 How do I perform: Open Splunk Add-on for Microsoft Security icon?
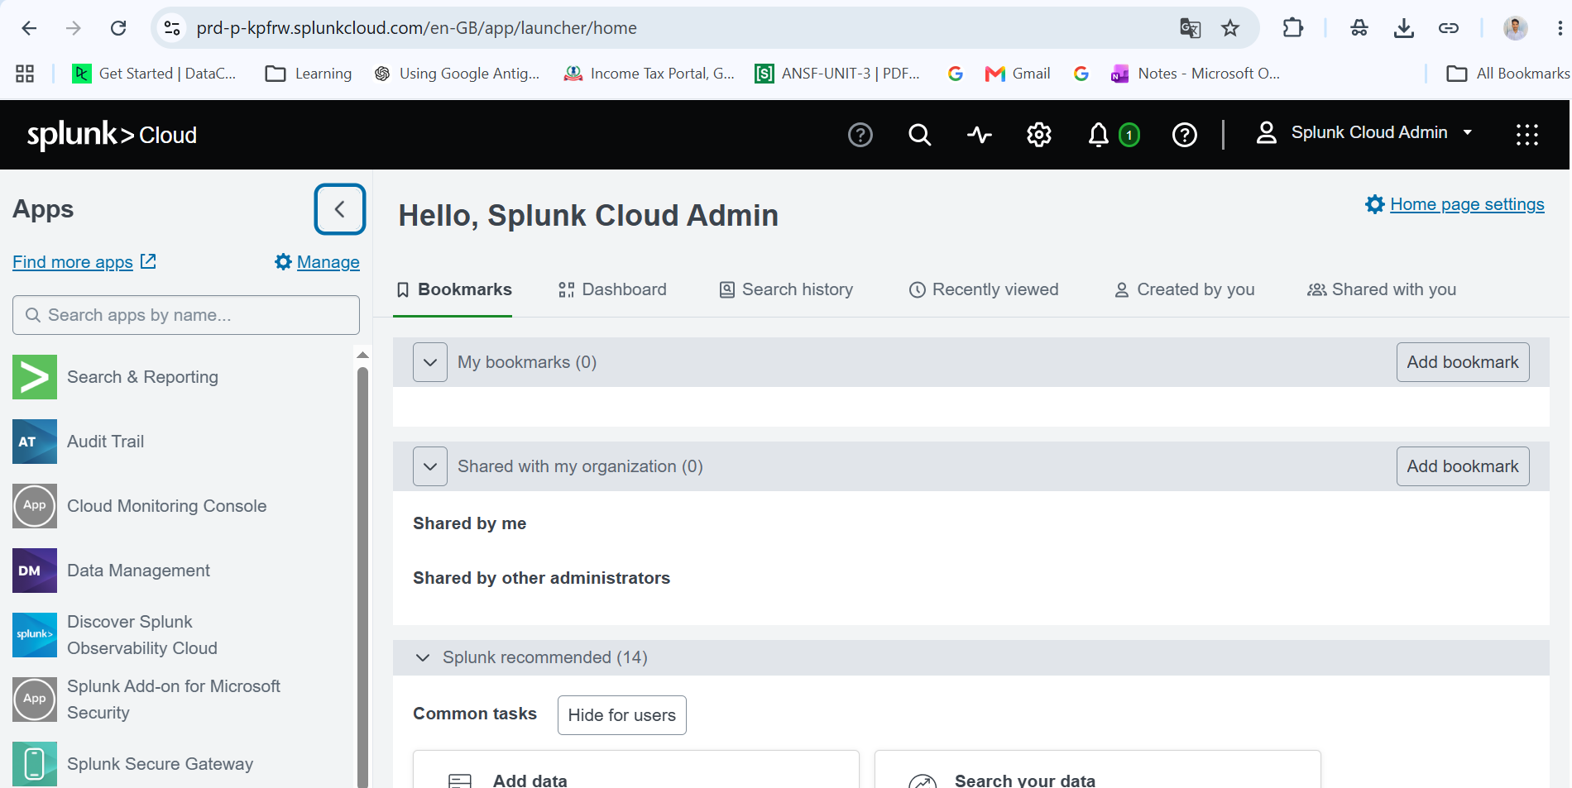(35, 700)
